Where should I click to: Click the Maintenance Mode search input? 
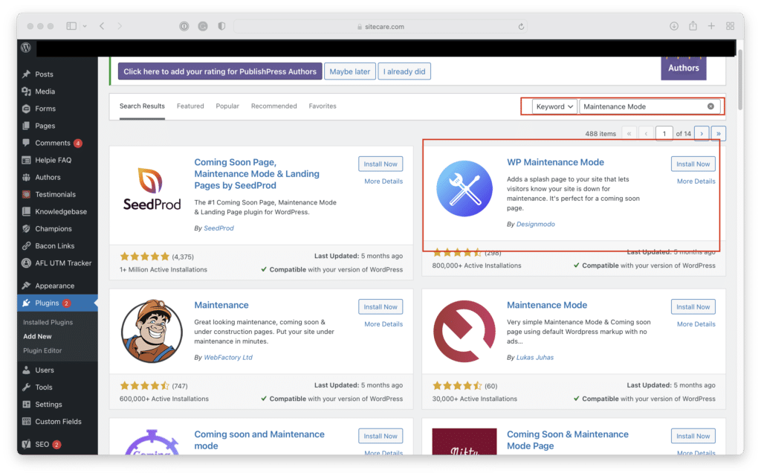click(x=649, y=106)
